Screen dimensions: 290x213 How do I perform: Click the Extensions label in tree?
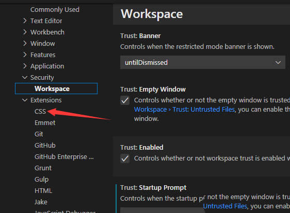(x=46, y=100)
